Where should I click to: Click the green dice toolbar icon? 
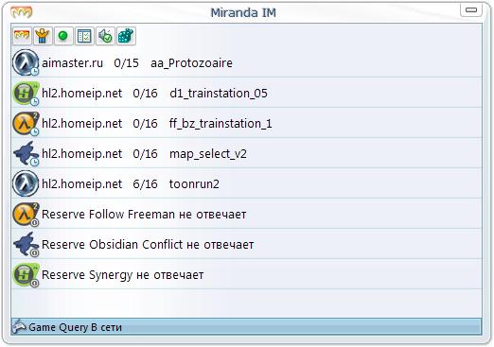coord(126,36)
